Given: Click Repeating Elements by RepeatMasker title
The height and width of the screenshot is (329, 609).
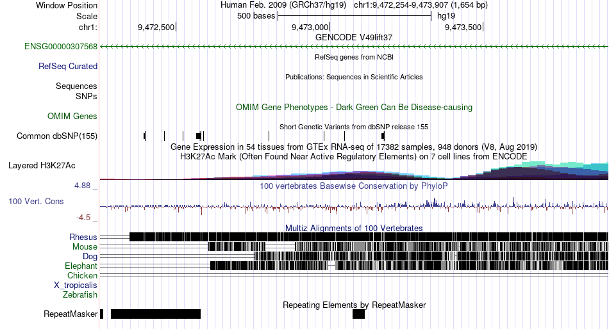Looking at the screenshot, I should tap(354, 305).
